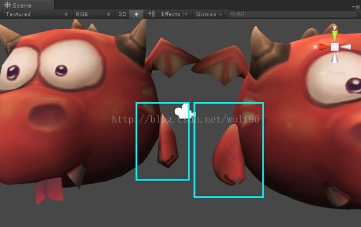
Task: Open the RGB render mode dropdown
Action: click(x=93, y=14)
